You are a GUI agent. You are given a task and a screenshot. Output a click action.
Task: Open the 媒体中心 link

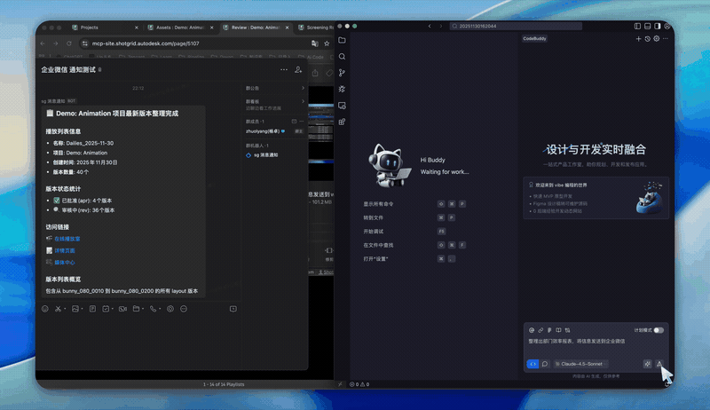[x=65, y=263]
